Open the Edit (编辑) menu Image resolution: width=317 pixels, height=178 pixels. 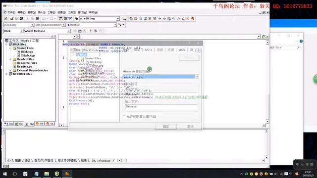point(21,12)
